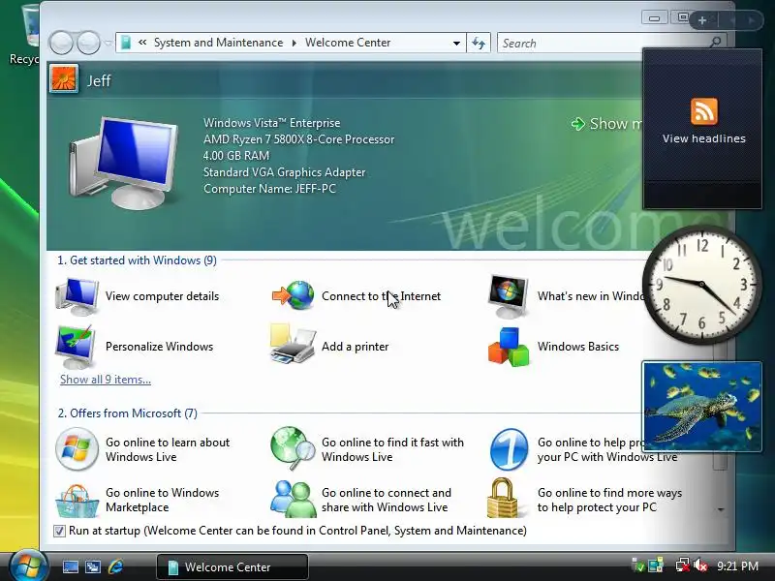
Task: Click Go online to Windows Marketplace text
Action: coord(162,500)
